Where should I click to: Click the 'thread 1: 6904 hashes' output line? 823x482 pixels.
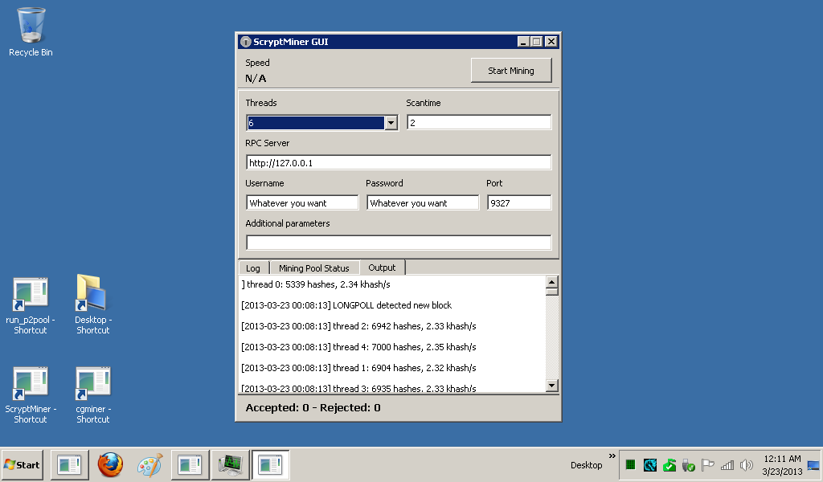click(x=358, y=368)
